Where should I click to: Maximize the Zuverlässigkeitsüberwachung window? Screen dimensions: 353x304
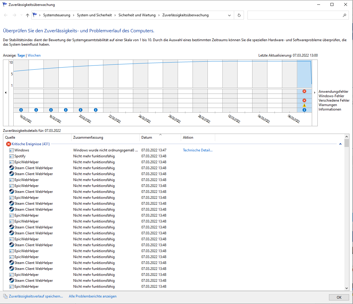pyautogui.click(x=332, y=4)
